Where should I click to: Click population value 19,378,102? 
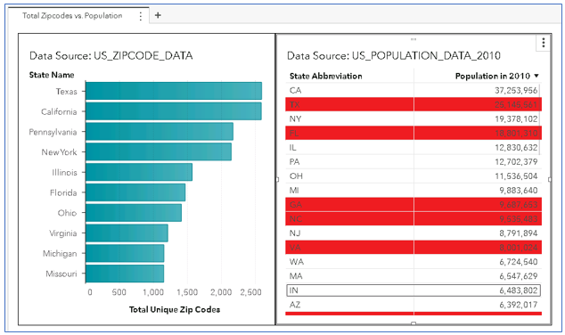[x=516, y=118]
